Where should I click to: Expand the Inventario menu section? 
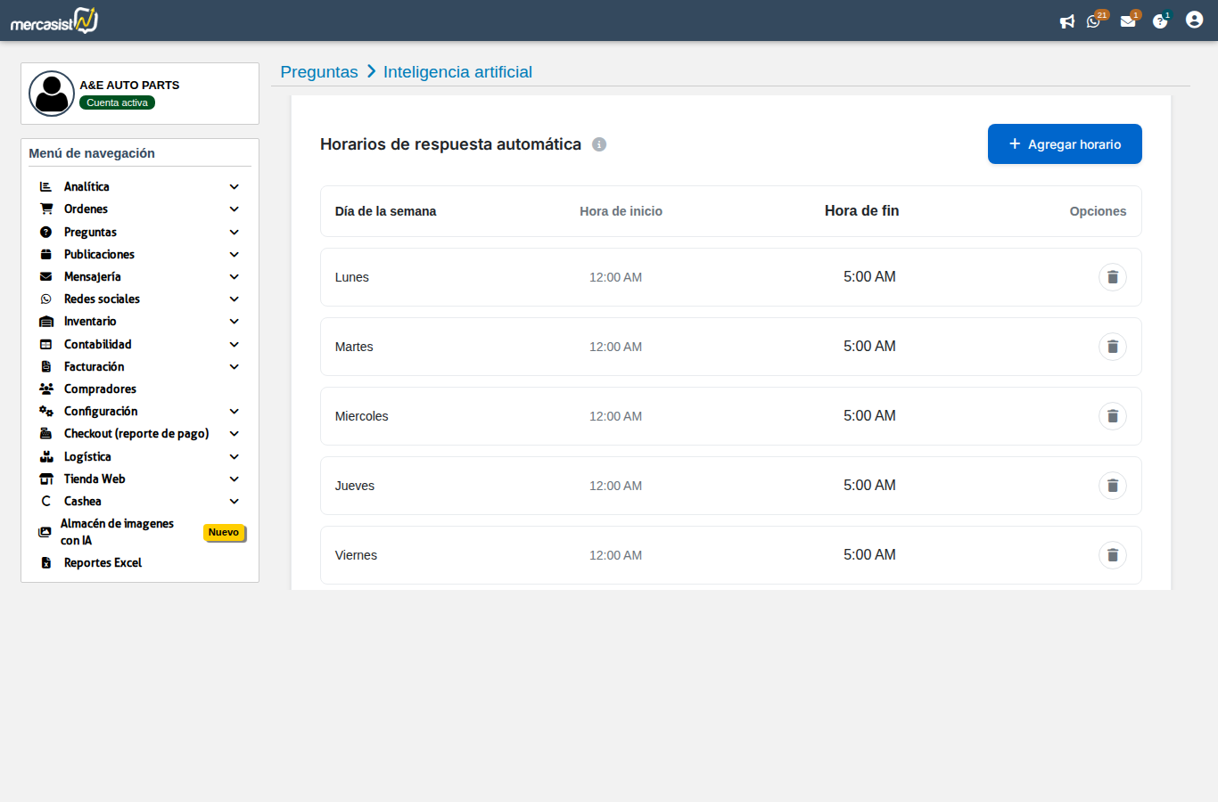(x=234, y=322)
